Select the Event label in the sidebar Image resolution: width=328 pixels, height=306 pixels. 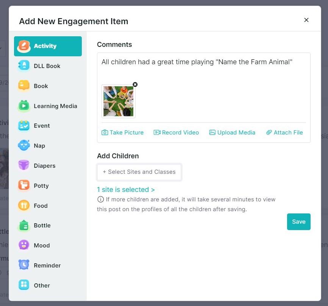(x=42, y=126)
